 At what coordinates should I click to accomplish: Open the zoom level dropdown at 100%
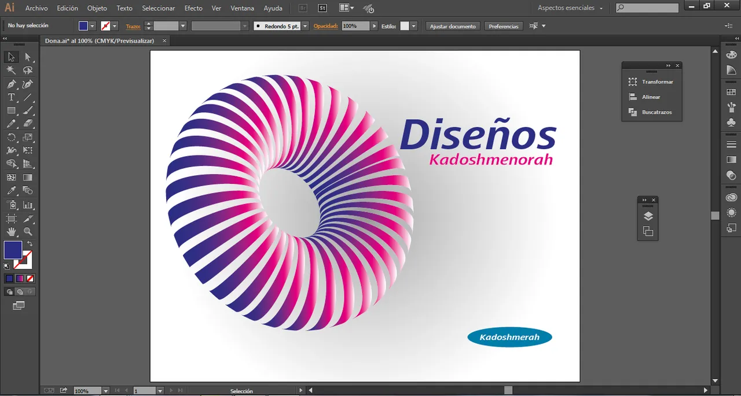105,391
